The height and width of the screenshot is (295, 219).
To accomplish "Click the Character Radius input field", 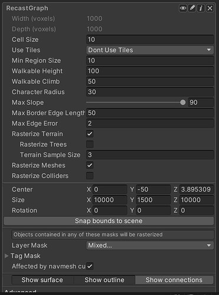I will point(150,92).
